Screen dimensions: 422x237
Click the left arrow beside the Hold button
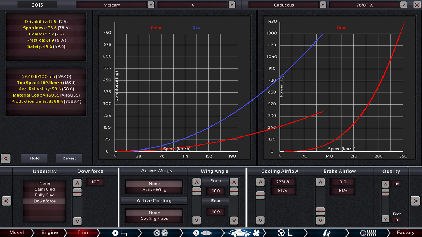coord(6,158)
